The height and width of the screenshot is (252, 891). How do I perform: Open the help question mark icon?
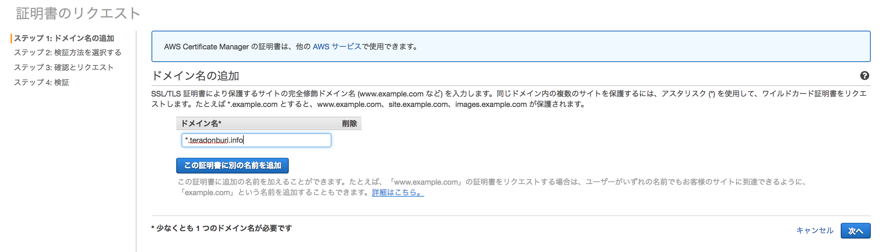(x=864, y=76)
